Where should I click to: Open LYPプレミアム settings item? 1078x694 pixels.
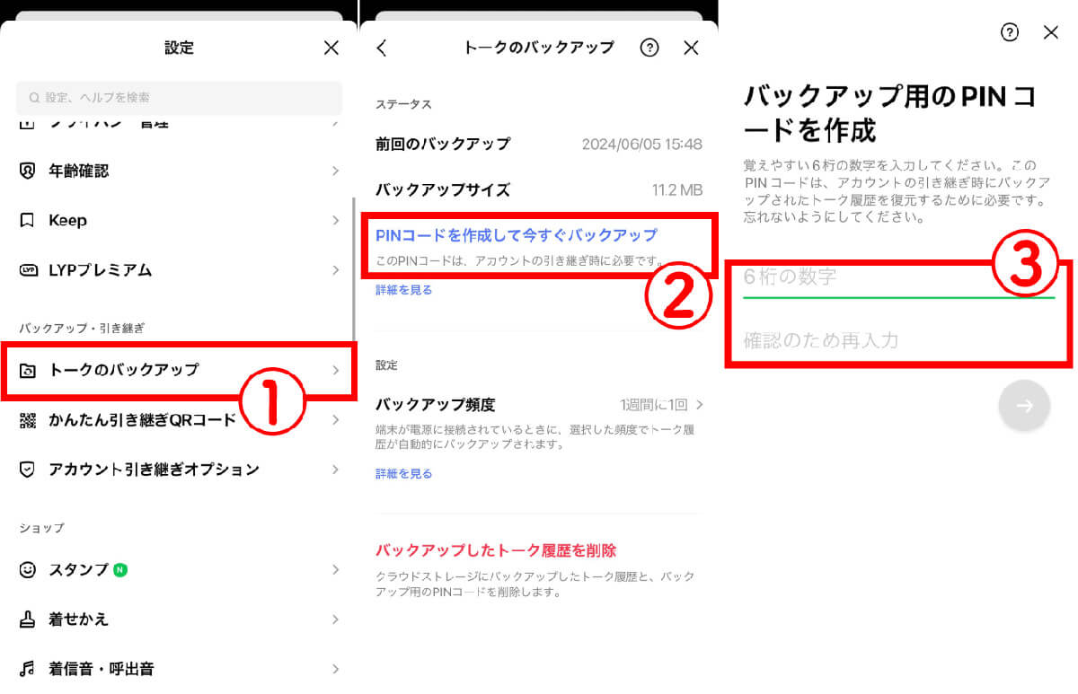coord(180,270)
